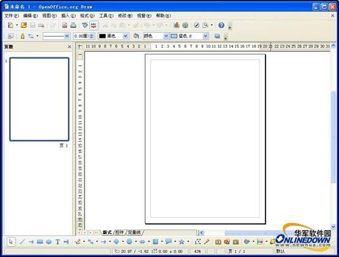Select the Text tool

[58, 242]
